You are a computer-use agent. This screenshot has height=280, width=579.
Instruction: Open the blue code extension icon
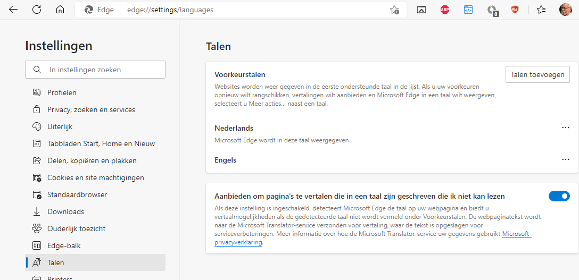coord(468,10)
